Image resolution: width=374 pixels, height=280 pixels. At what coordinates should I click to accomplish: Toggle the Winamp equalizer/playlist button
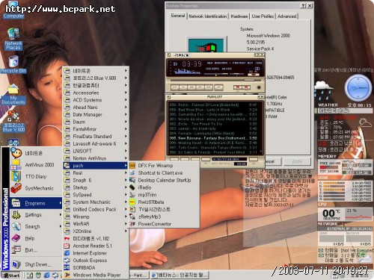[254, 74]
